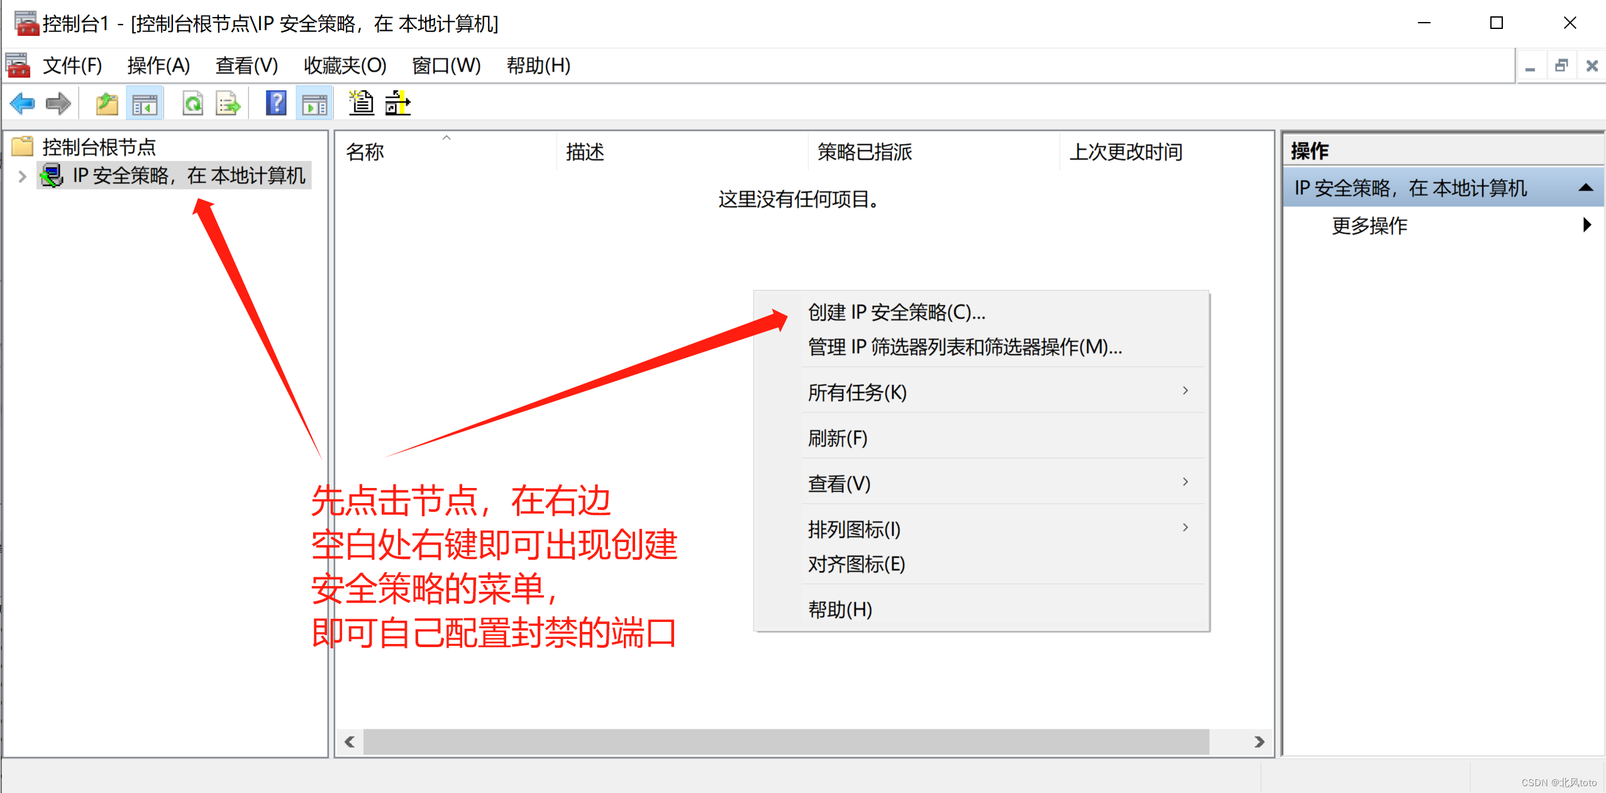This screenshot has width=1606, height=793.
Task: Click the horizontal scrollbar right arrow
Action: [x=1258, y=742]
